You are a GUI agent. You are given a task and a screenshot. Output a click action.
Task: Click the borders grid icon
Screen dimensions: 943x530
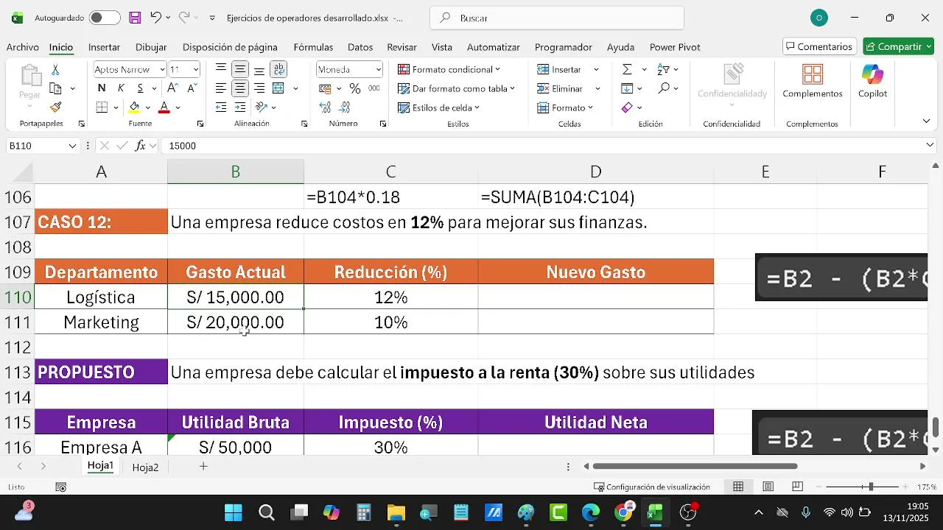102,107
